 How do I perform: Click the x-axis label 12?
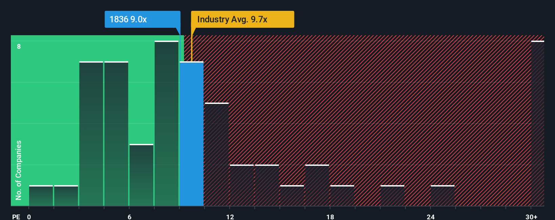click(x=230, y=217)
